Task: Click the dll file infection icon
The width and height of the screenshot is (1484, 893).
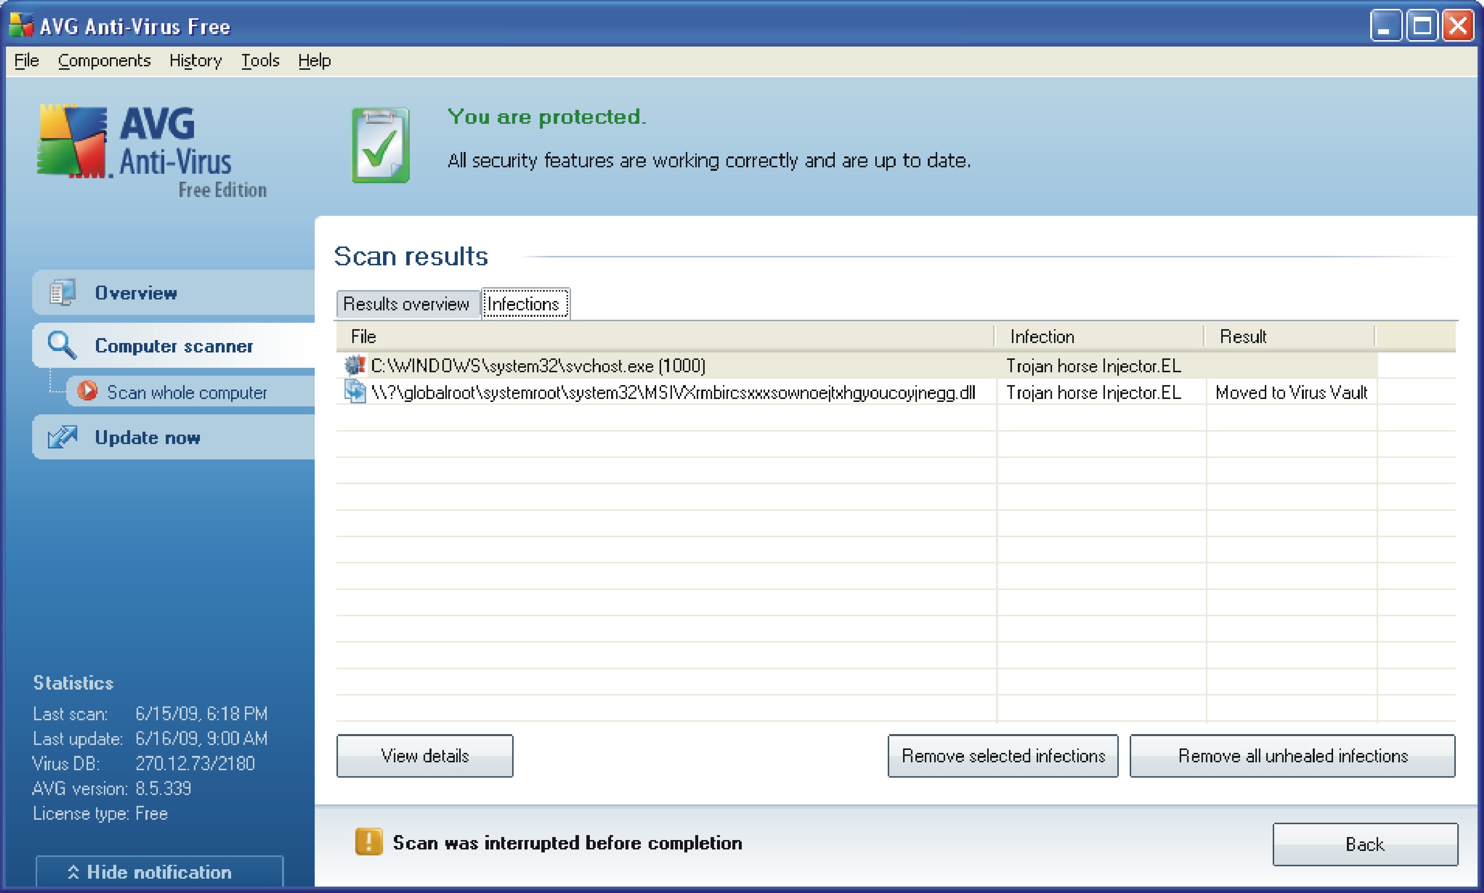Action: point(354,392)
